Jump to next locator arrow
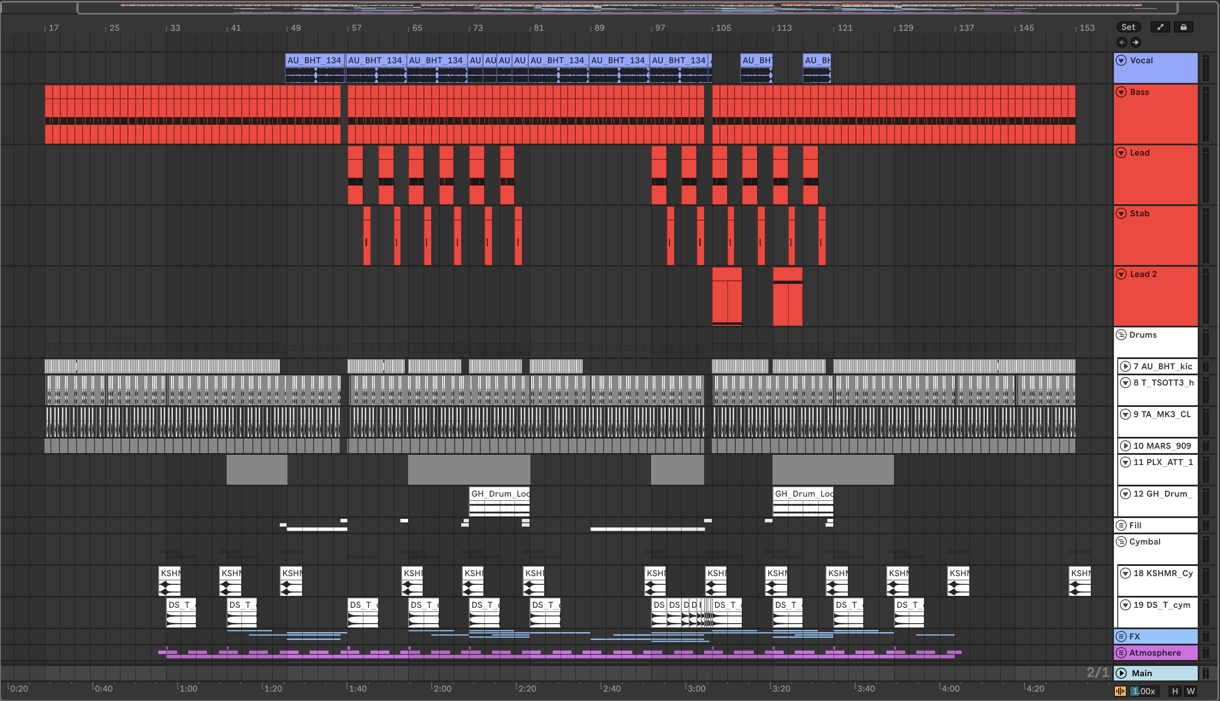The width and height of the screenshot is (1220, 701). pyautogui.click(x=1136, y=42)
